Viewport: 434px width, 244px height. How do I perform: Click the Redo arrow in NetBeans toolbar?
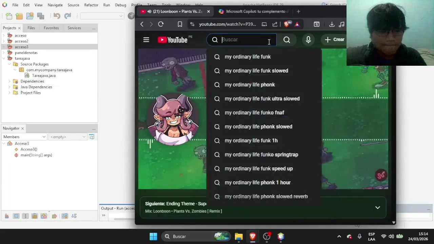point(67,16)
